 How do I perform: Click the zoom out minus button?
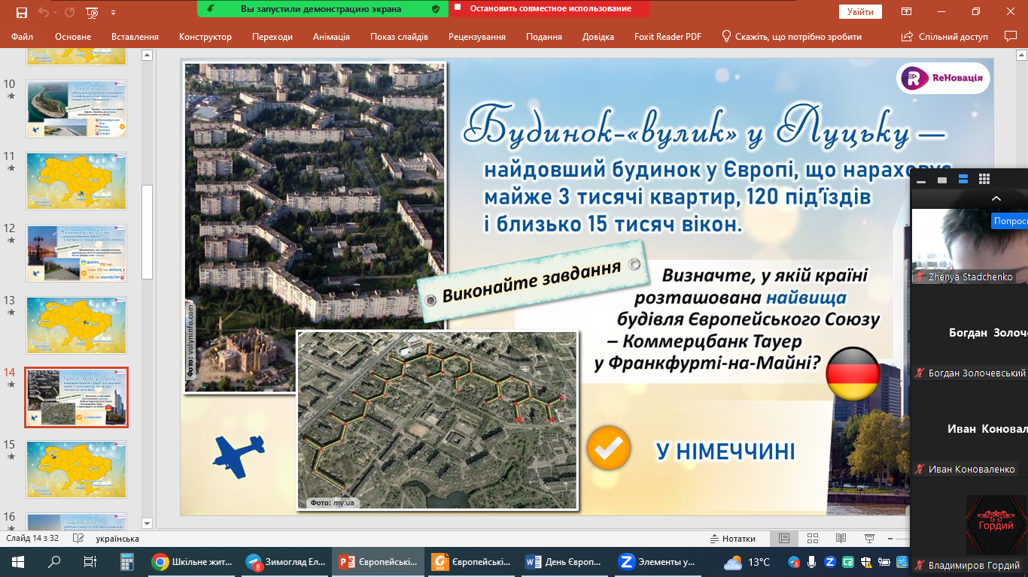pyautogui.click(x=891, y=539)
